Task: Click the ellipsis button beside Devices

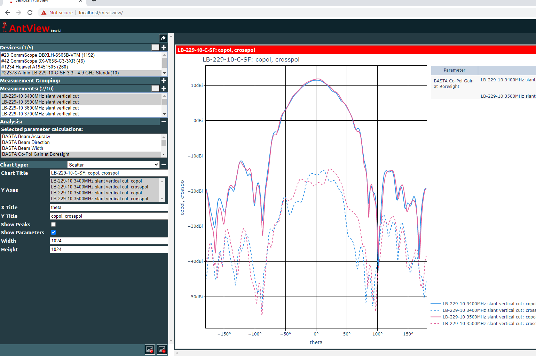Action: click(156, 48)
